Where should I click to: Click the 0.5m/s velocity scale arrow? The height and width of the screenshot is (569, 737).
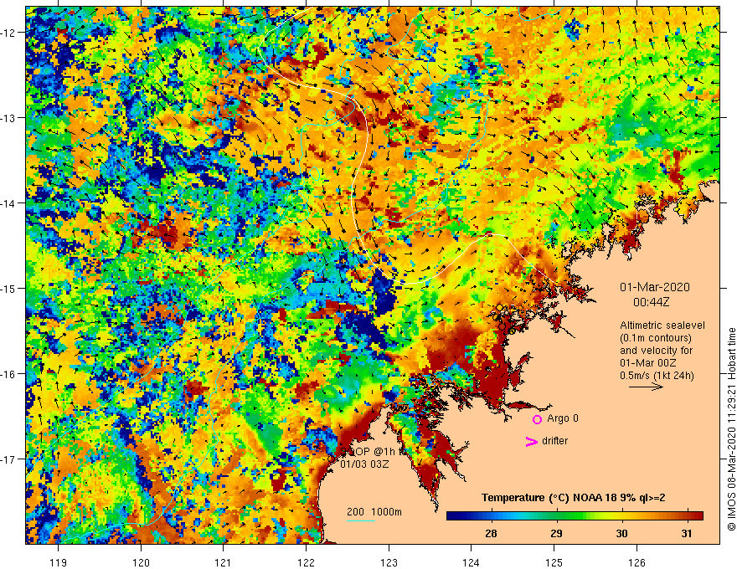point(647,387)
